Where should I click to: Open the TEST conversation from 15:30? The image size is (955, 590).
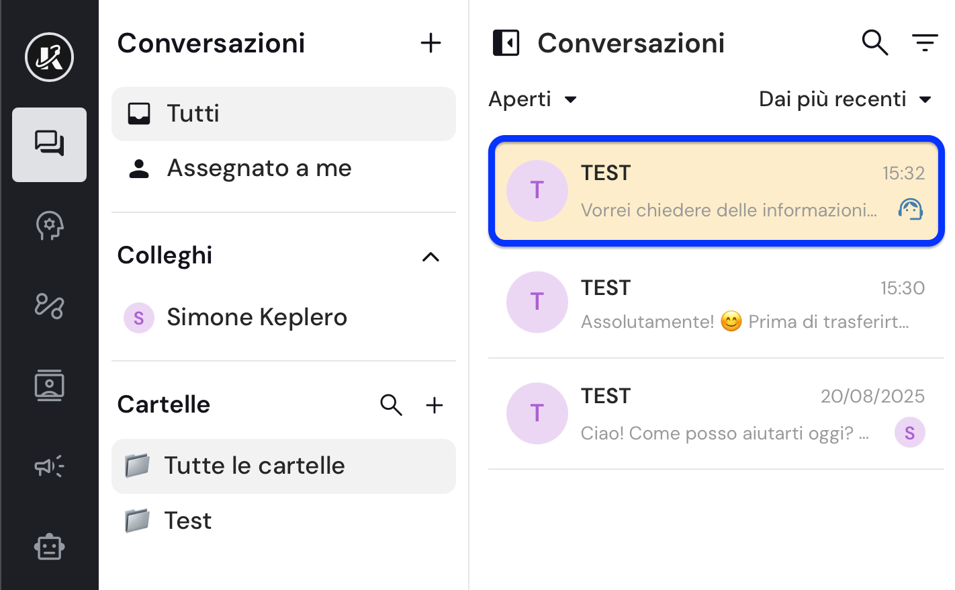(716, 303)
